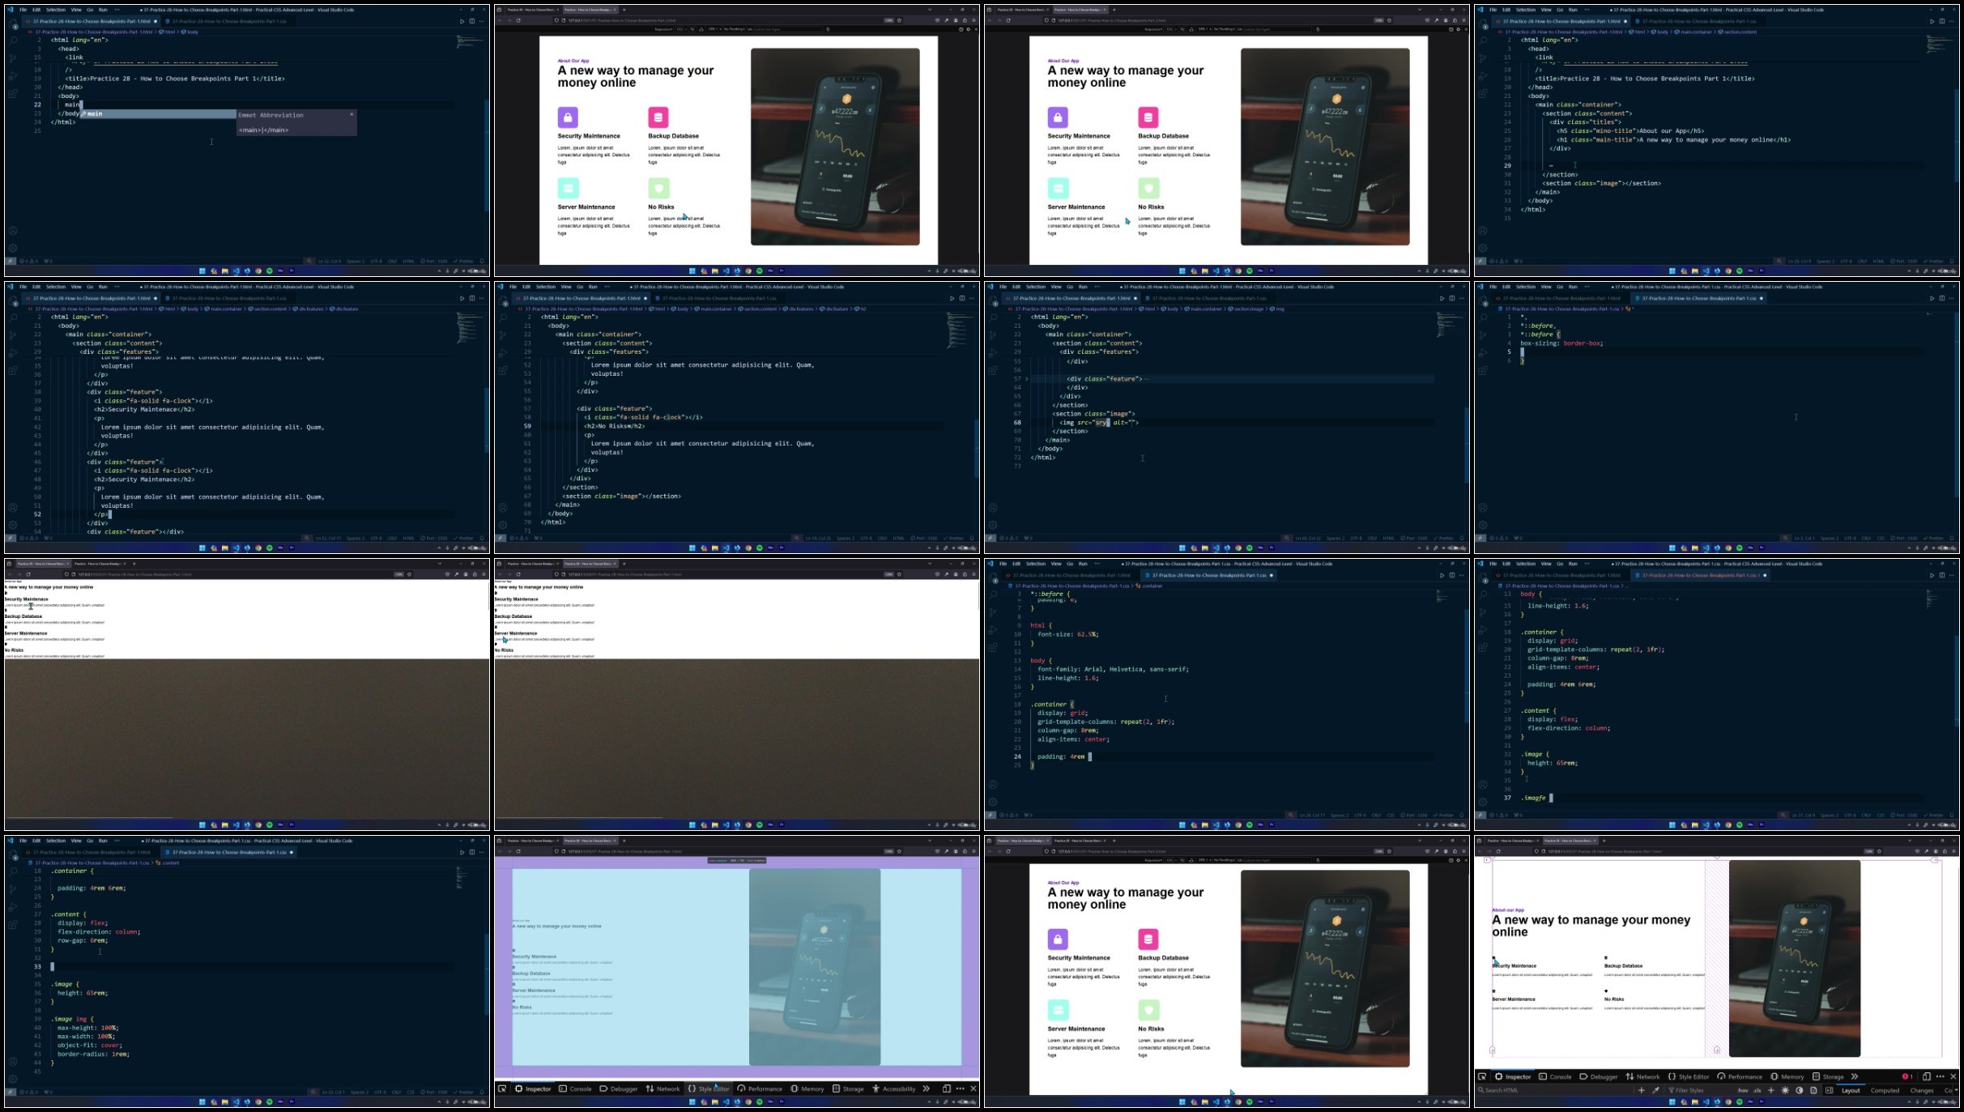Toggle dark color scheme simulation moon icon

(x=1800, y=1090)
